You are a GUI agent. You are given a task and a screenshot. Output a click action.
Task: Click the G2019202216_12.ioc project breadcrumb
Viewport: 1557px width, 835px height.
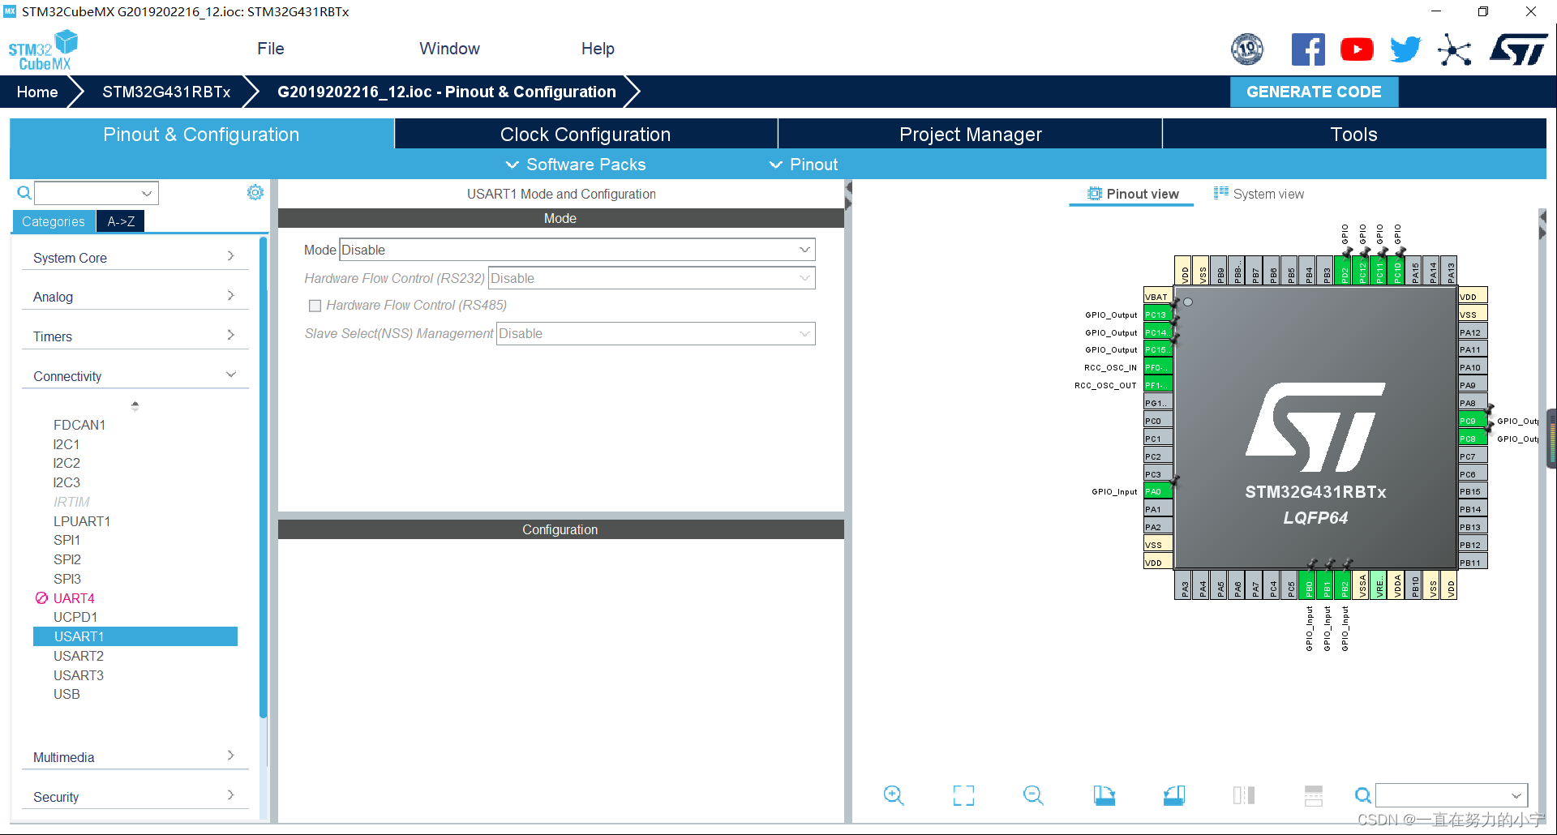click(447, 92)
